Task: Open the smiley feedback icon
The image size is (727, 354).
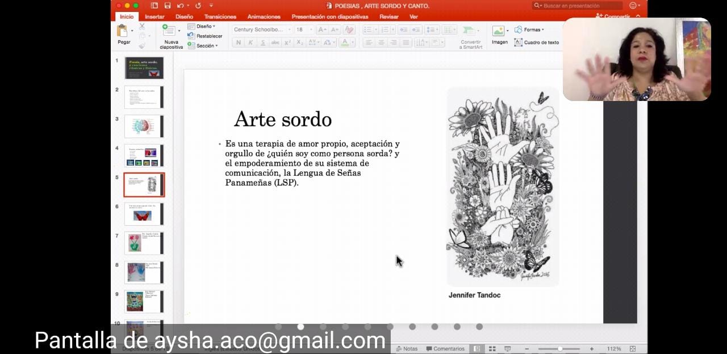Action: click(633, 6)
